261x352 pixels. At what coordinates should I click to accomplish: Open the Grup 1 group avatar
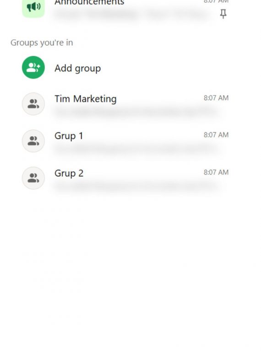(33, 141)
